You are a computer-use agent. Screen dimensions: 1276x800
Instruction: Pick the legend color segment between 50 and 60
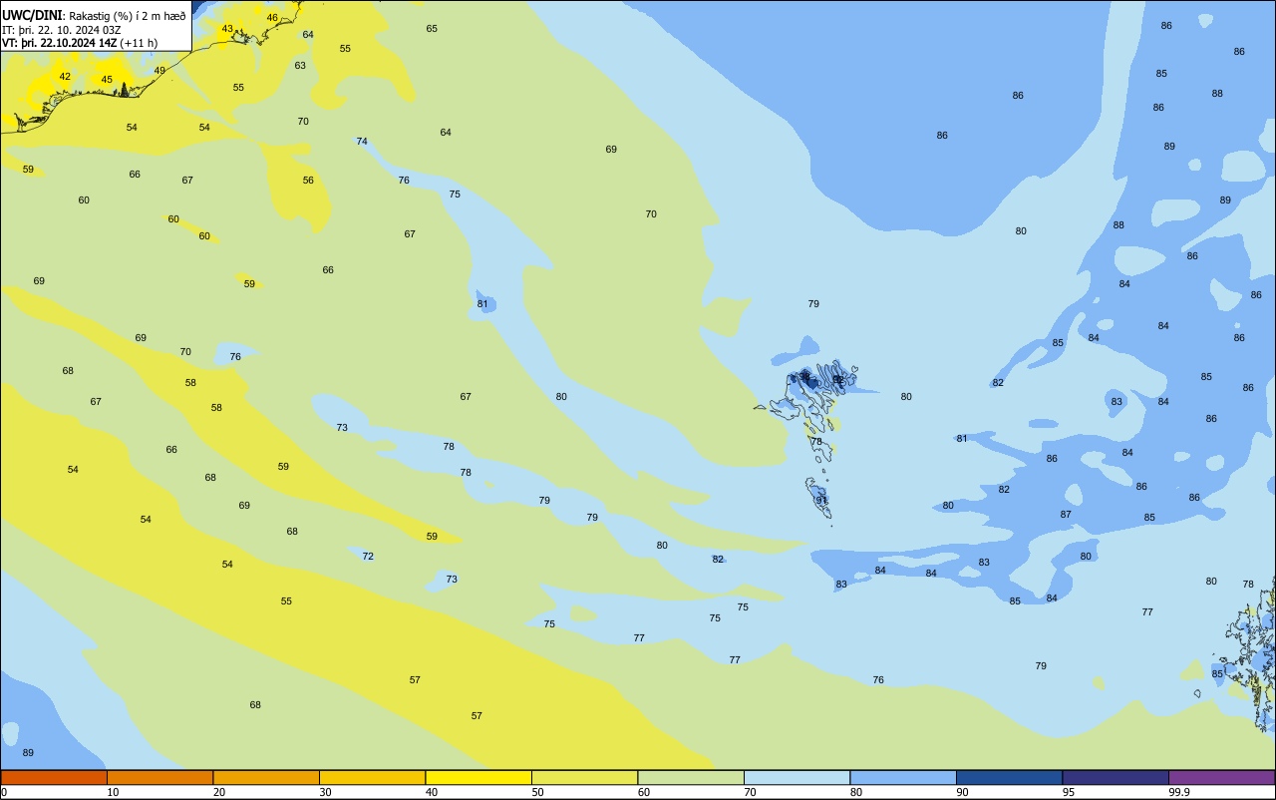(x=584, y=777)
